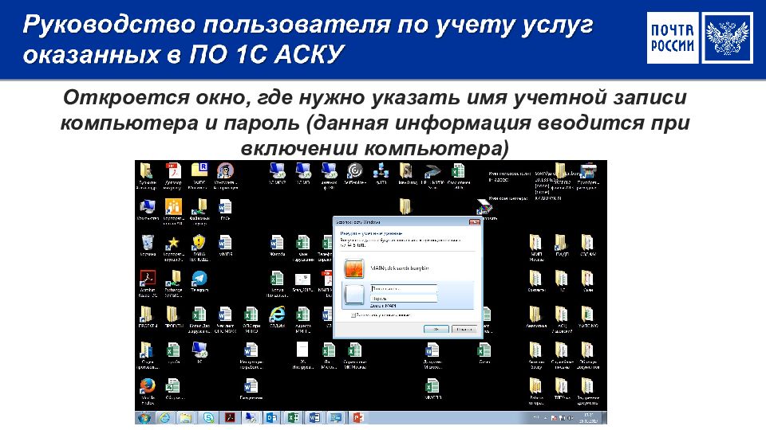766x430 pixels.
Task: Switch to Adobe Acrobat on the taskbar
Action: tap(230, 418)
